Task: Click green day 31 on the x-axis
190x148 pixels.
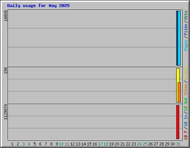Action: tap(178, 144)
